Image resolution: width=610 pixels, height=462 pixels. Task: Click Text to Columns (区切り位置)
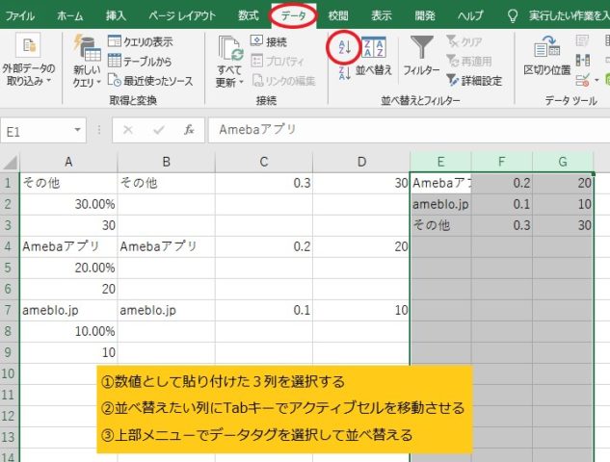[x=546, y=57]
